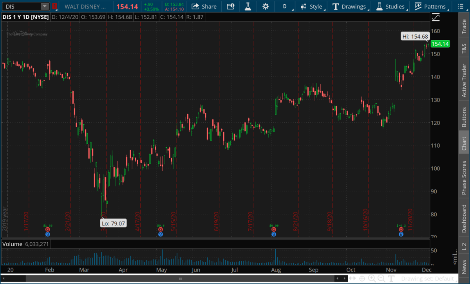Activate the crosshair cursor icon
This screenshot has height=284, width=470.
pos(363,279)
